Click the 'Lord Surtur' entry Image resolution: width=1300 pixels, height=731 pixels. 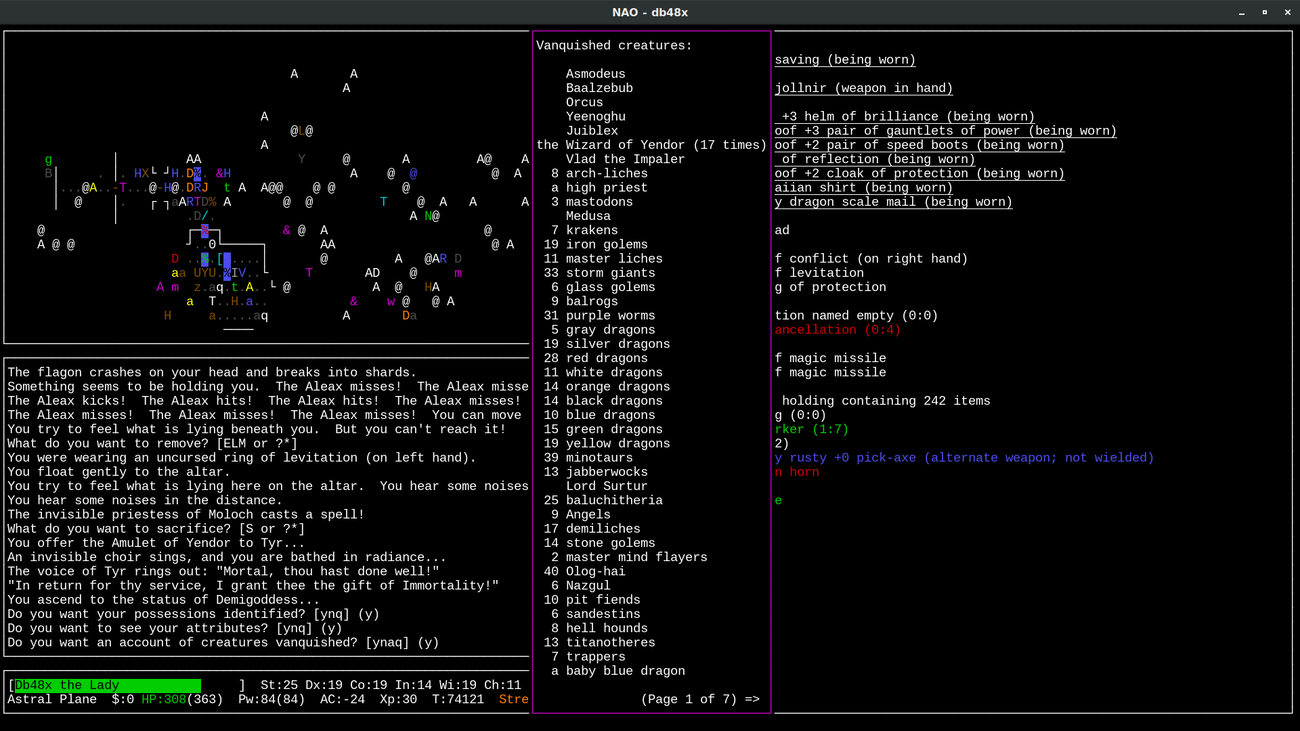pos(607,486)
